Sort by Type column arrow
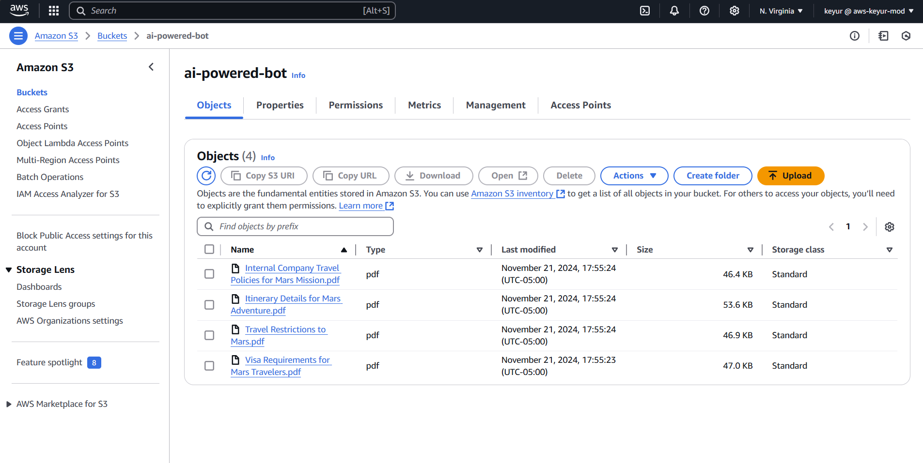The width and height of the screenshot is (923, 463). pyautogui.click(x=480, y=250)
